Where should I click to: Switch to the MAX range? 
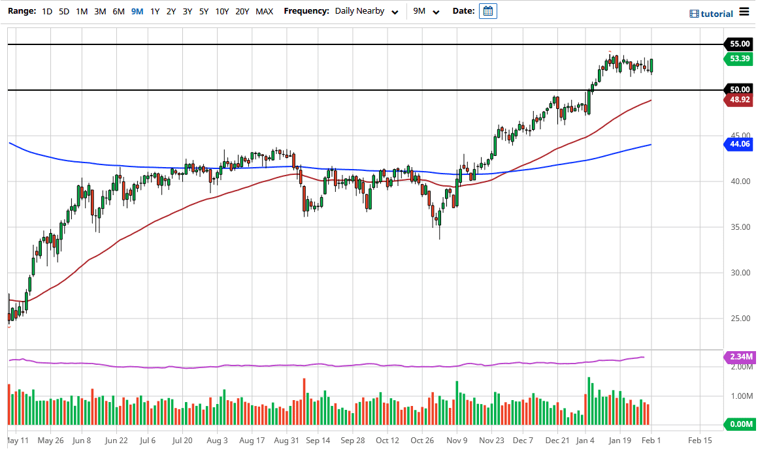click(x=264, y=11)
